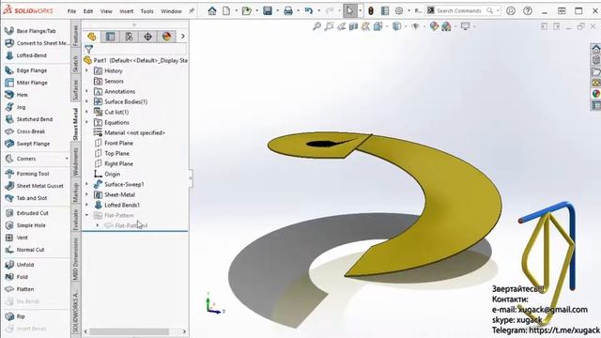Select the Rip tool

tap(15, 316)
